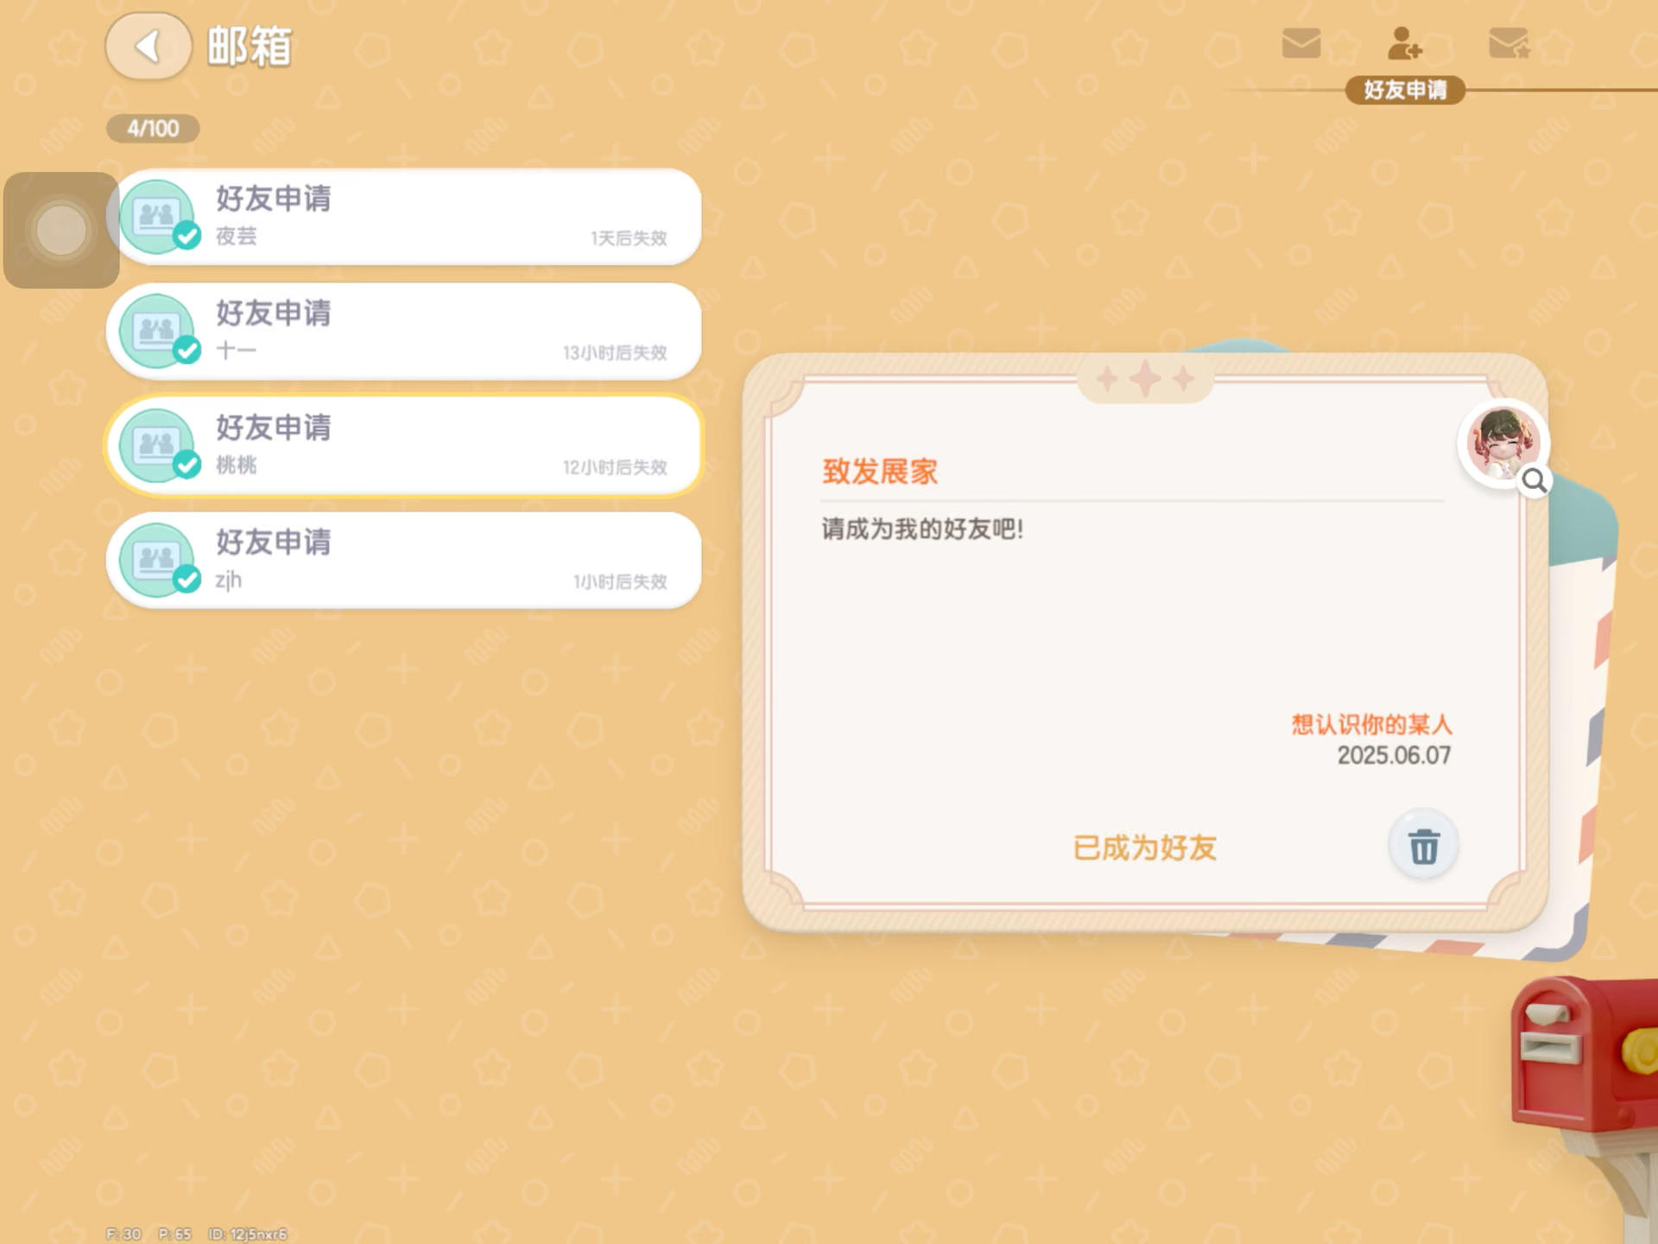Delete this request with trash icon

[x=1423, y=846]
